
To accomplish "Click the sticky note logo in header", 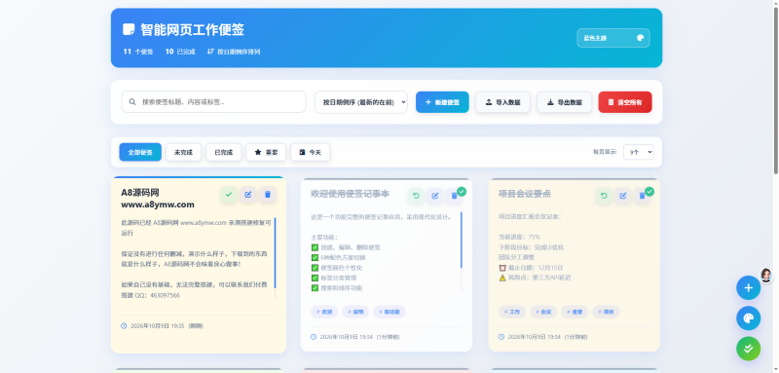I will (129, 29).
